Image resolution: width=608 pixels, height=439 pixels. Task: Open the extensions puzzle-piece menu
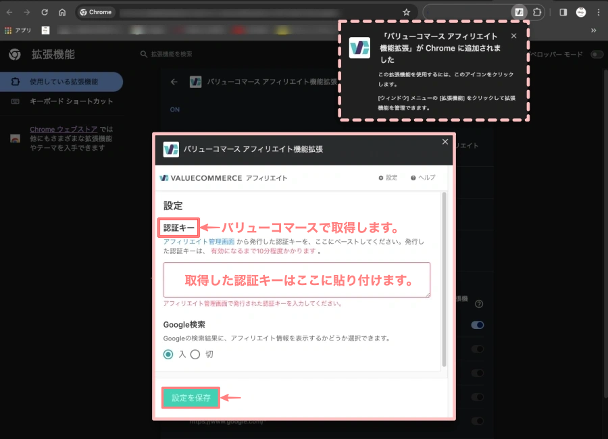click(x=537, y=12)
